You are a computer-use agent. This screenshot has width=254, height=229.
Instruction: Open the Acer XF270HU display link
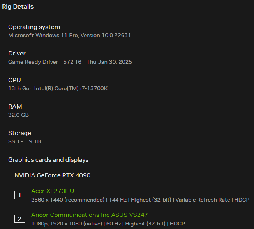(x=53, y=191)
